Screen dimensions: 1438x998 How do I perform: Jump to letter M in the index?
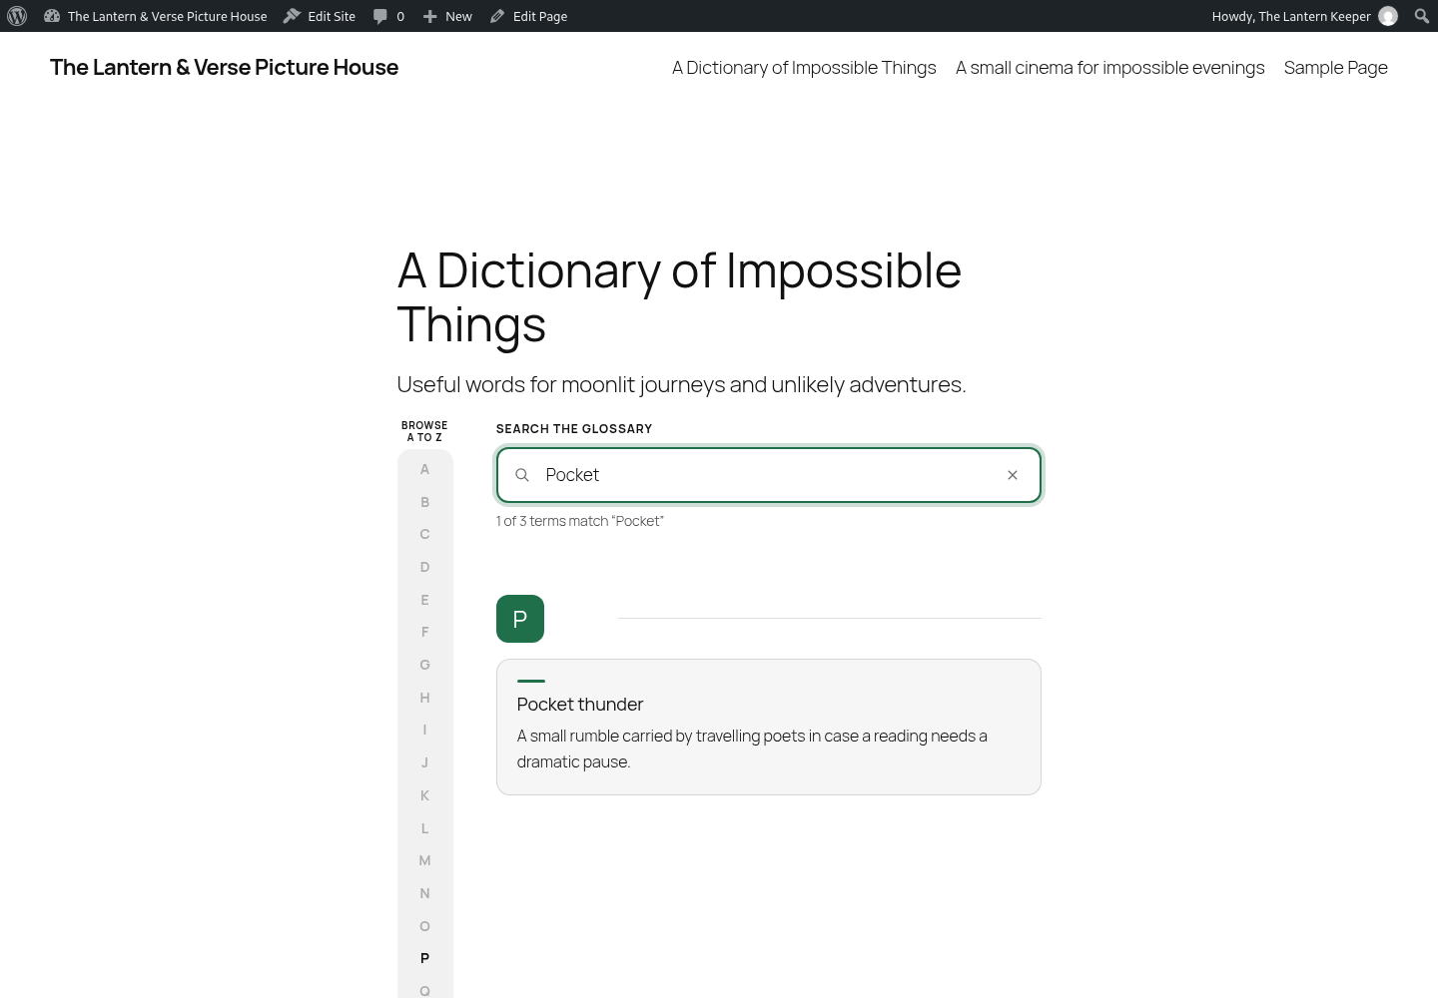click(x=424, y=860)
